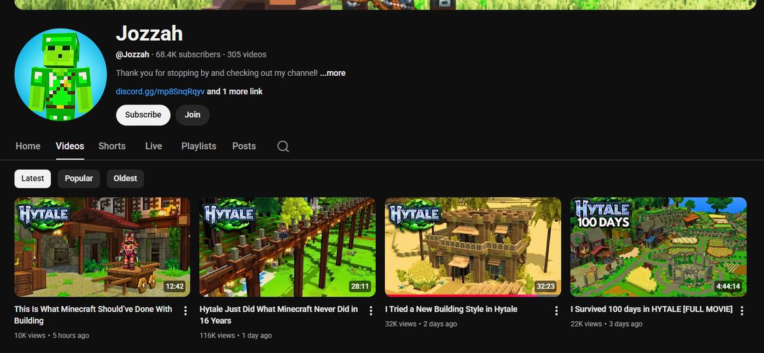Screen dimensions: 764x353
Task: Click '10K views • 5 hours ago' text
Action: (x=52, y=335)
